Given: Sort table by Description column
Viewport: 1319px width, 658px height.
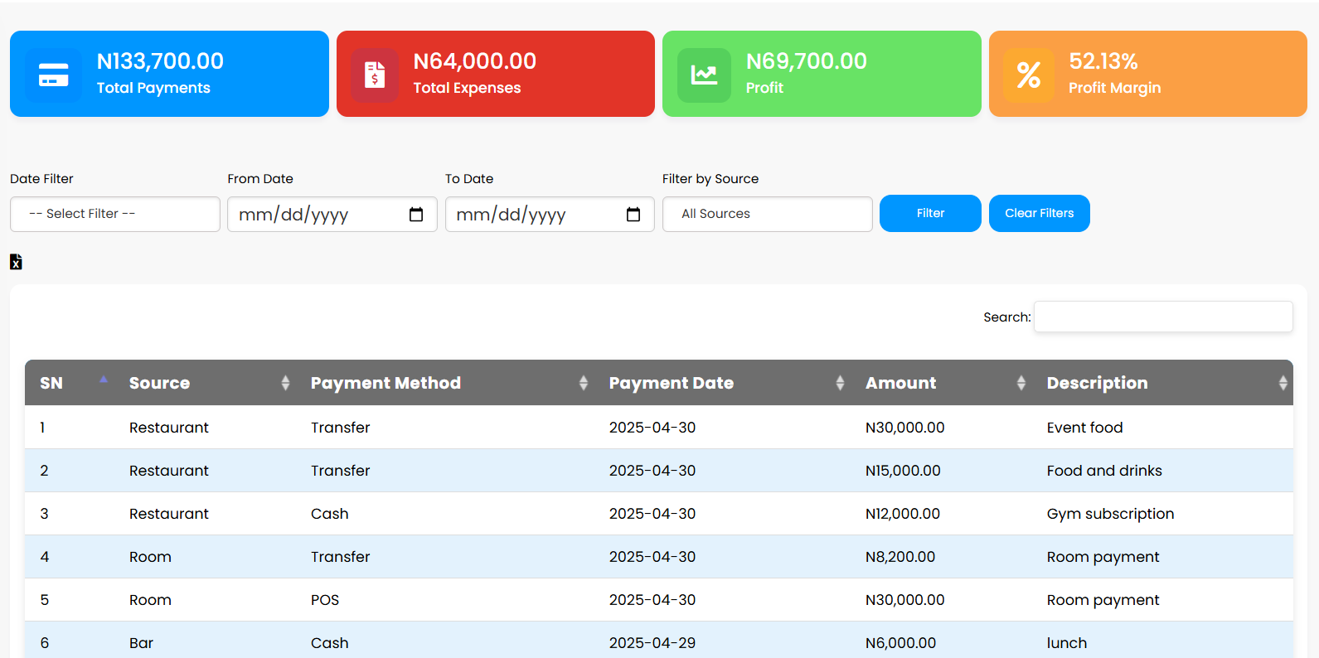Looking at the screenshot, I should tap(1162, 383).
